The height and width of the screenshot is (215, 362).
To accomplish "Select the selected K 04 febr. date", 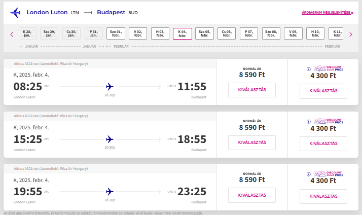I will tap(182, 33).
